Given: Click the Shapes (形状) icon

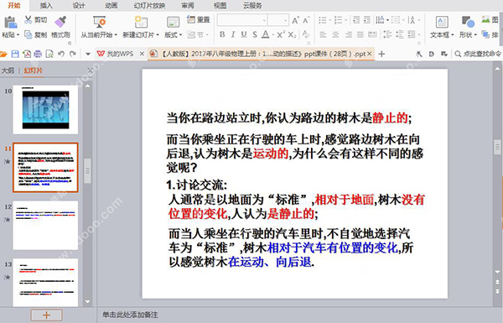Looking at the screenshot, I should [468, 22].
